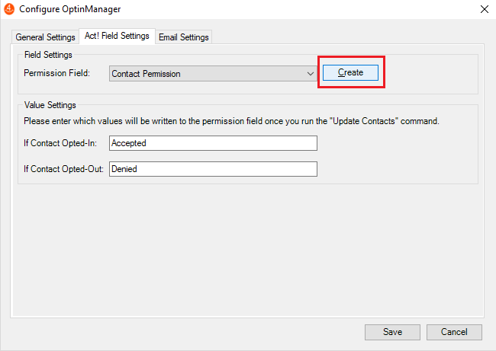Expand the Permission Field dropdown chevron
The height and width of the screenshot is (351, 496).
click(x=311, y=74)
